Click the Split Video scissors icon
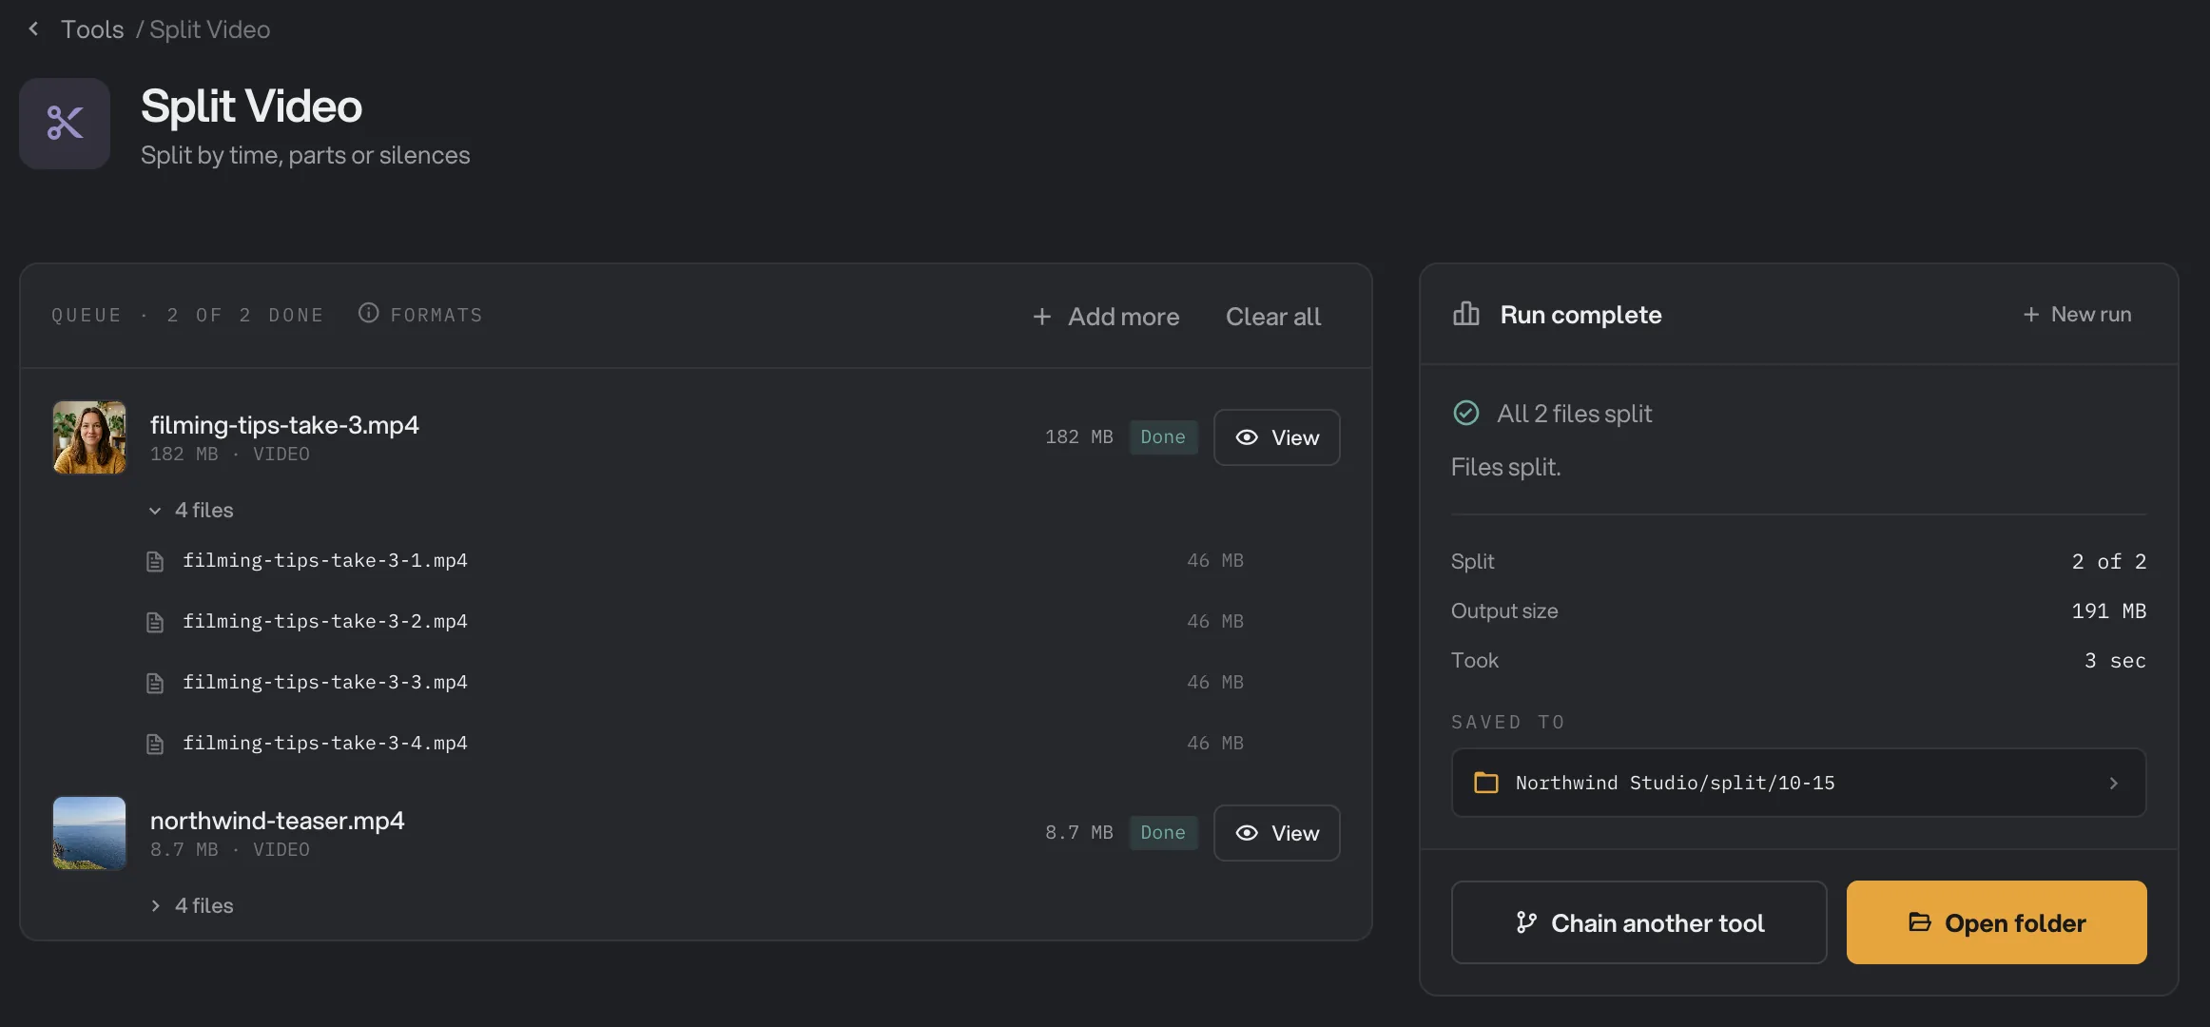The width and height of the screenshot is (2210, 1027). [65, 124]
